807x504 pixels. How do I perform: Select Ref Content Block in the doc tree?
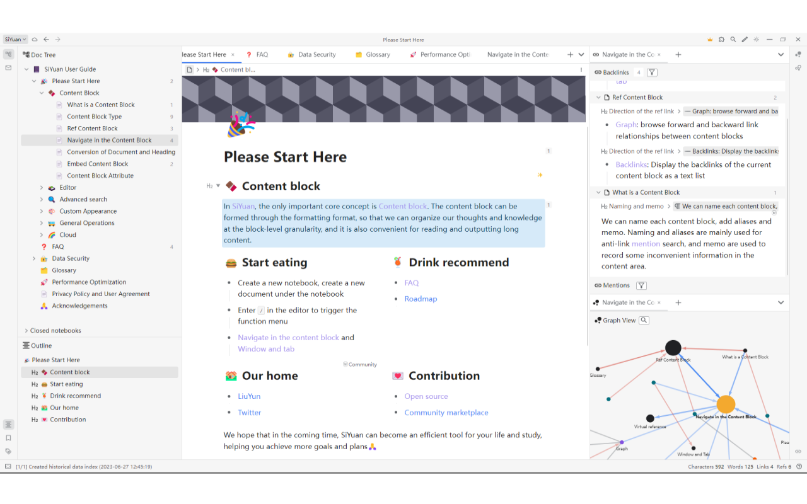(100, 129)
